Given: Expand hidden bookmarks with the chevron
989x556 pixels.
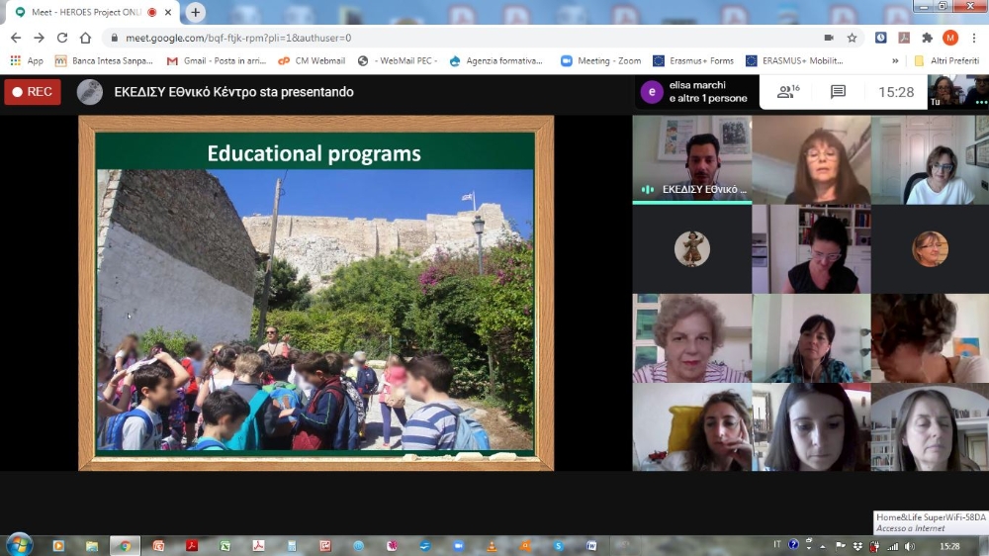Looking at the screenshot, I should (895, 60).
